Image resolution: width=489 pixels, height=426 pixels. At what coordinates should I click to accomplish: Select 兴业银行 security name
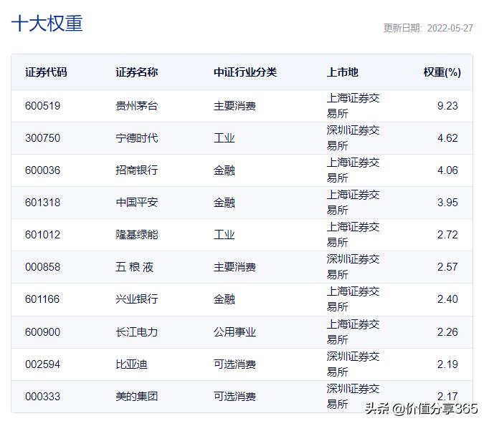click(136, 299)
